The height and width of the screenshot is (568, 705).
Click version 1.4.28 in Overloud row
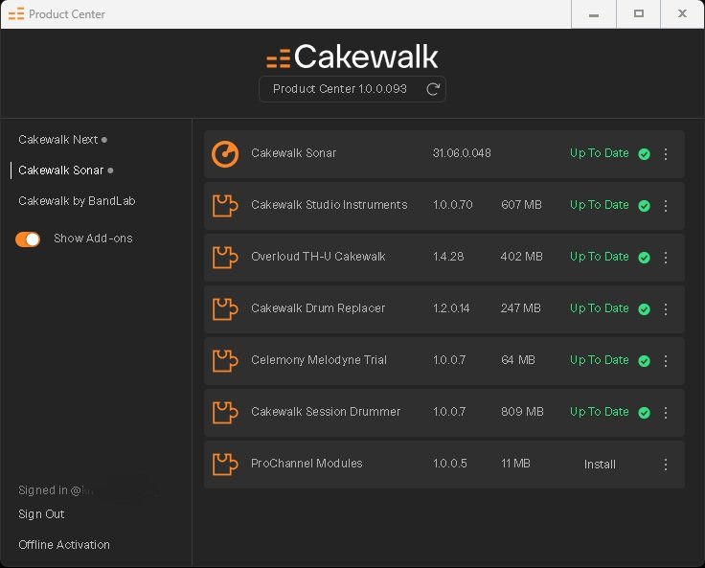click(x=448, y=257)
